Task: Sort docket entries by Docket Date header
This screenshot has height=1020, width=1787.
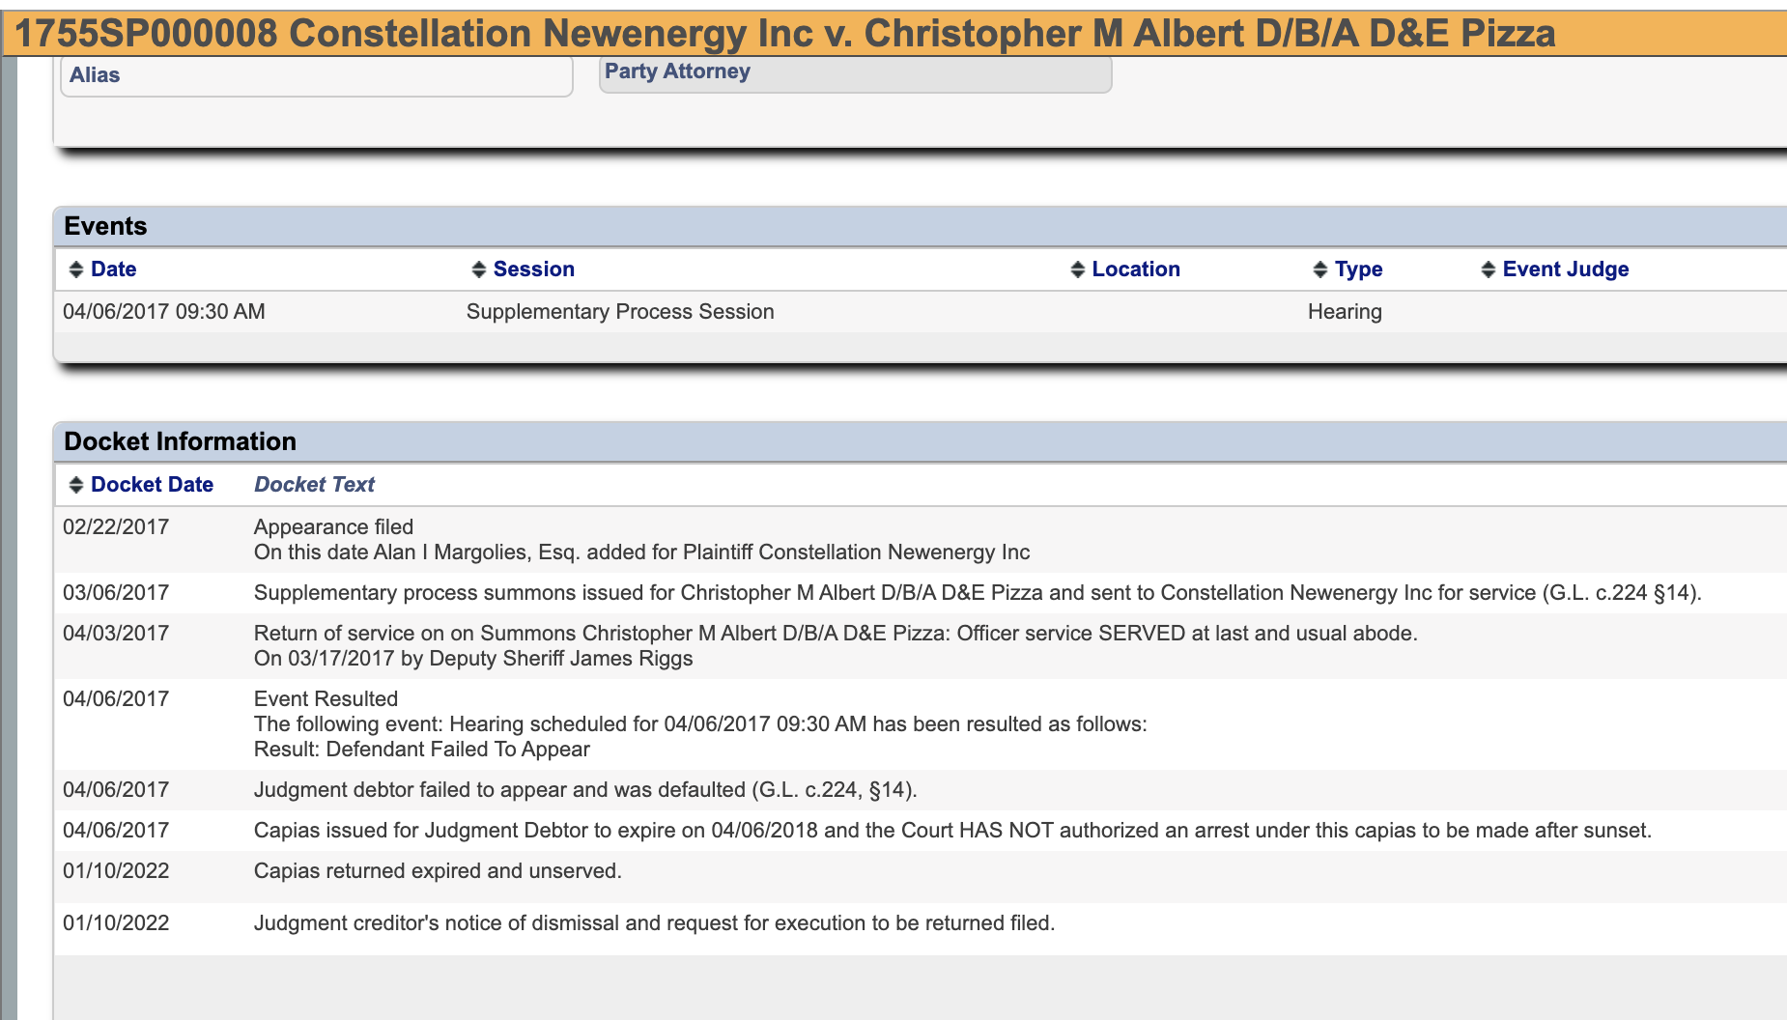Action: (x=152, y=485)
